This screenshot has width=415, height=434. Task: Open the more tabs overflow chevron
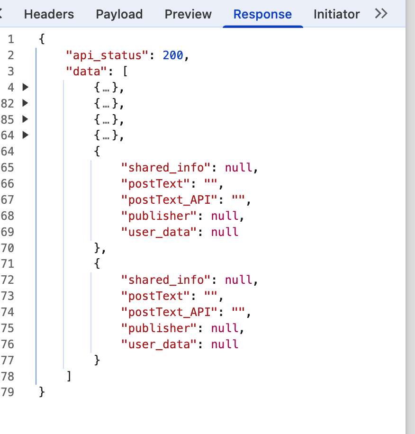tap(381, 14)
